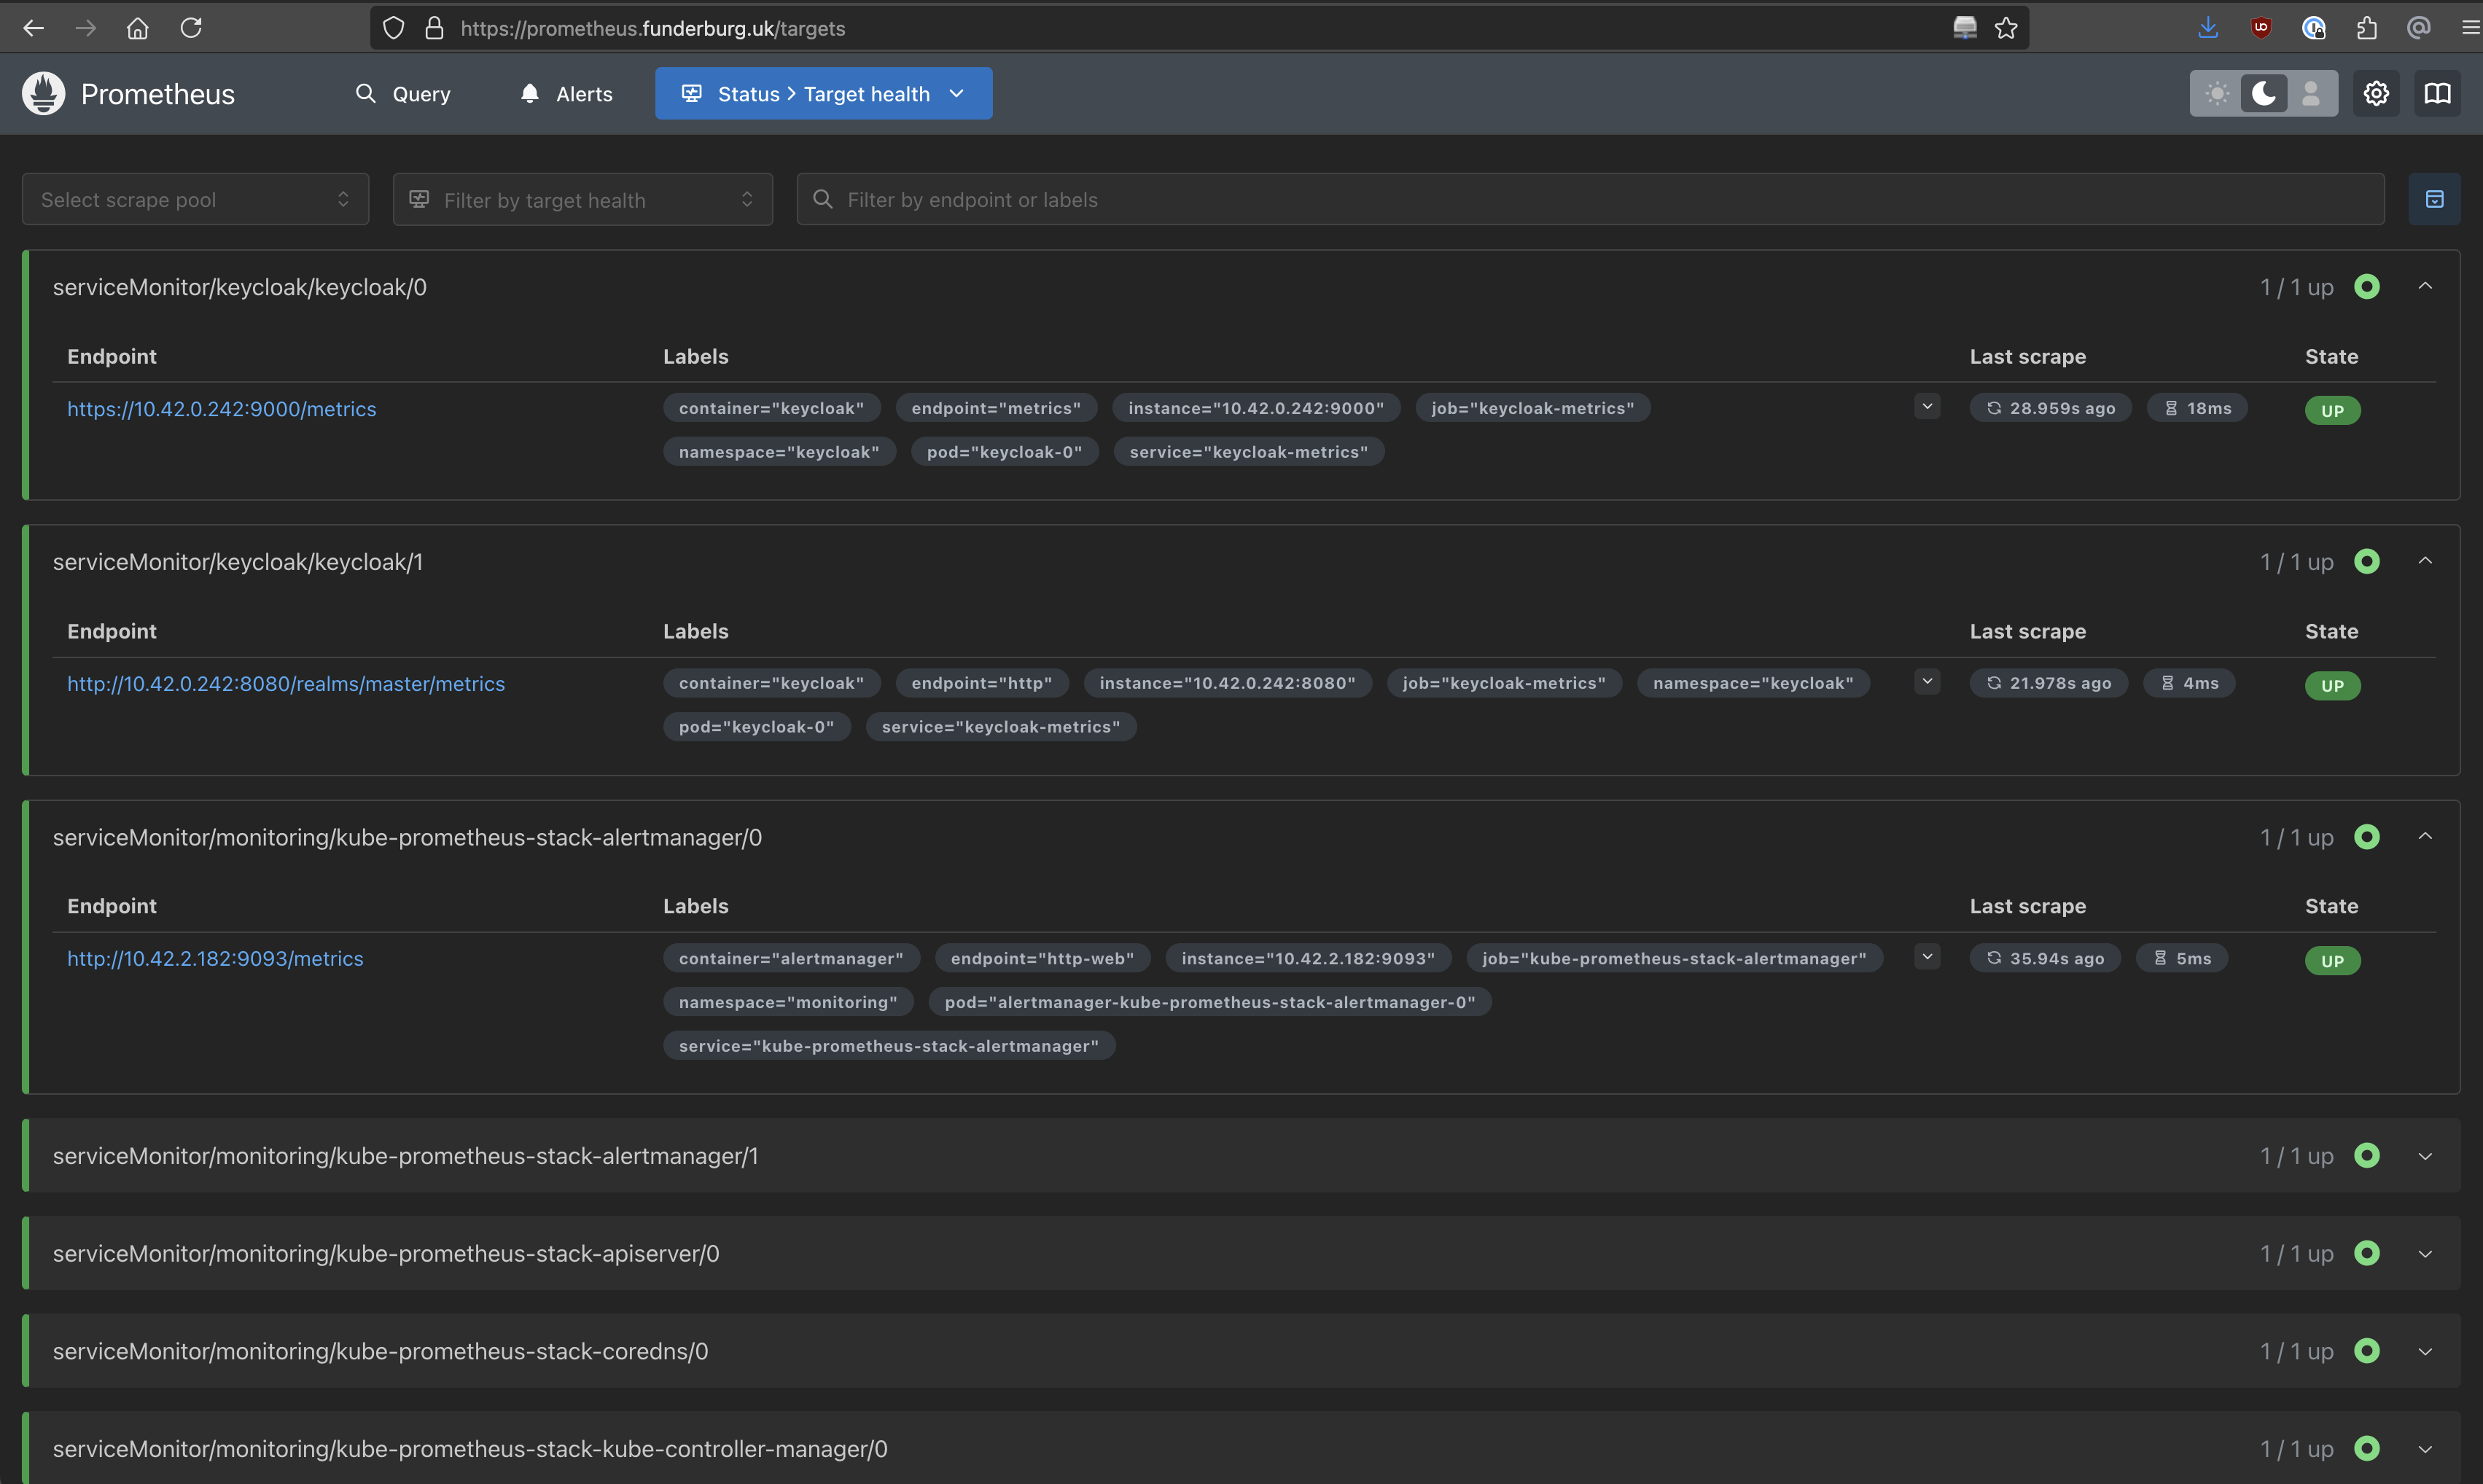Open the browser hamburger menu
This screenshot has width=2483, height=1484.
2470,28
